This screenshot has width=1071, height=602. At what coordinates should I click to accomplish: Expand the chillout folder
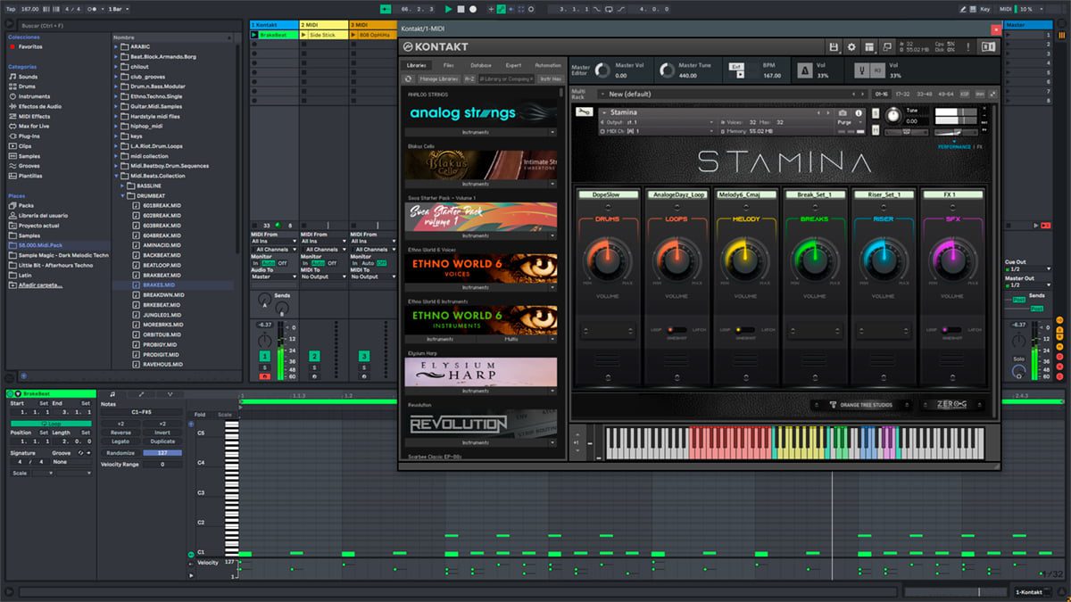tap(117, 66)
